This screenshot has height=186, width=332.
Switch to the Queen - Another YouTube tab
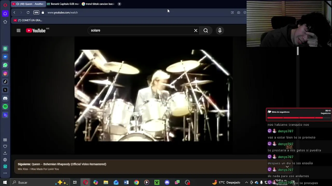pos(28,4)
